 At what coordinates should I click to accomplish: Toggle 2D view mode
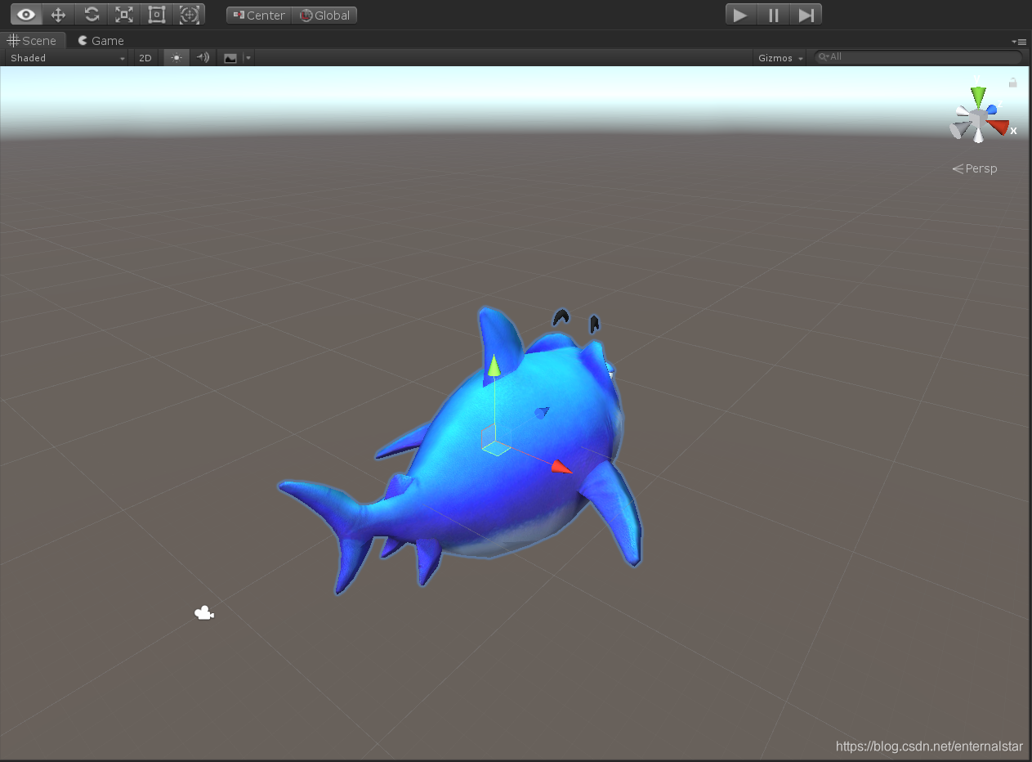point(145,58)
